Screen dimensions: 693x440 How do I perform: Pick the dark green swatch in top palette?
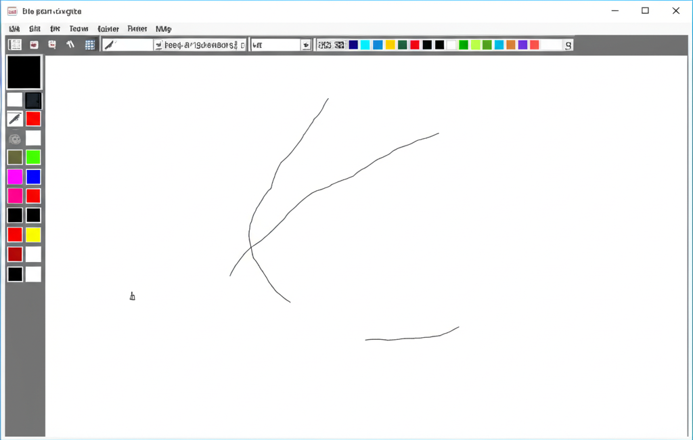(x=402, y=45)
